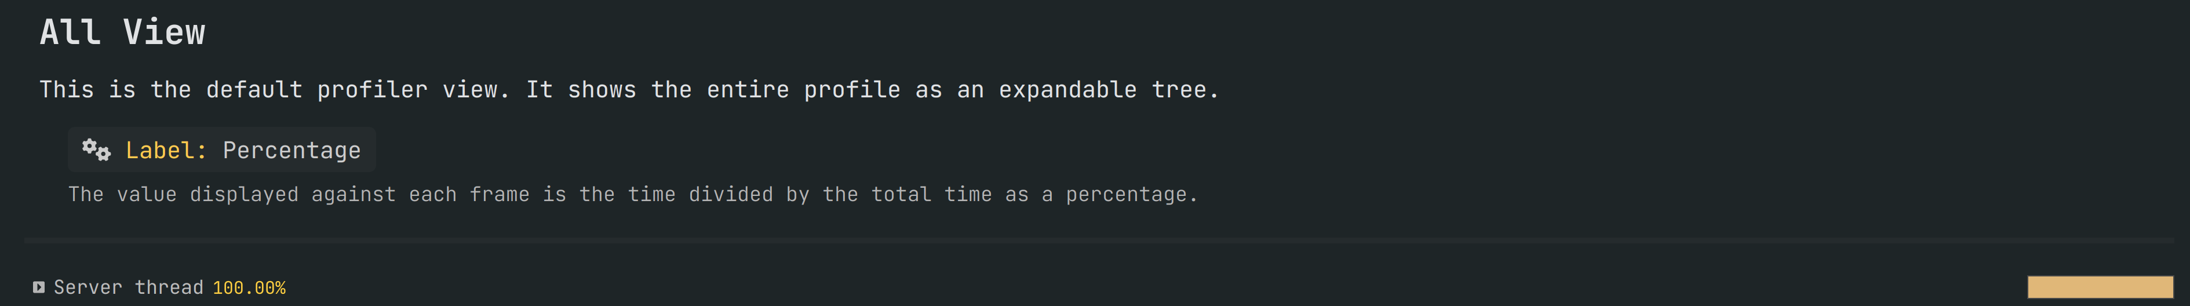Expand the Server thread node arrow

38,287
